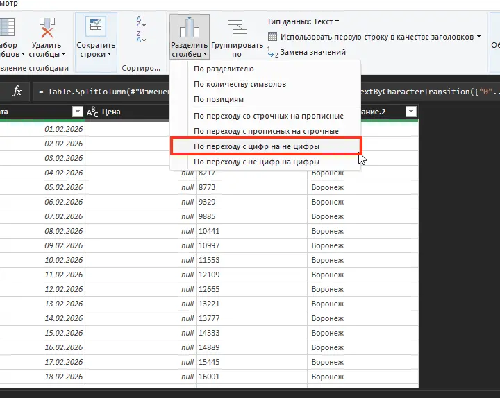Open the rightmost column filter arrow
This screenshot has width=500, height=398.
[x=411, y=112]
